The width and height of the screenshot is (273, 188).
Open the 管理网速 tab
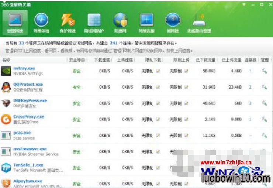[15, 23]
